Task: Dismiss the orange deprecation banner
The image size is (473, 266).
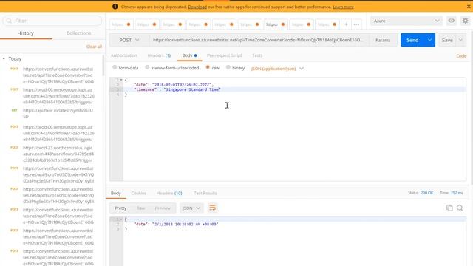Action: [x=469, y=7]
